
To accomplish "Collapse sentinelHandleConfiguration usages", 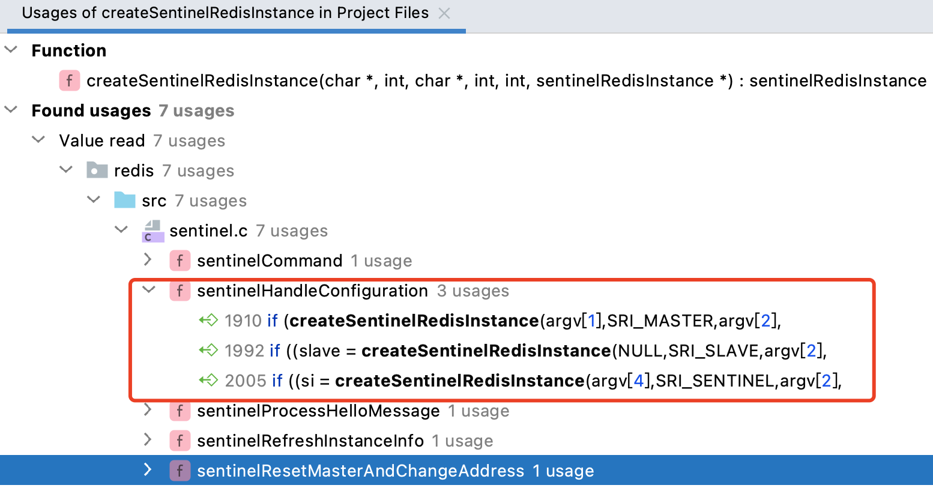I will 149,290.
